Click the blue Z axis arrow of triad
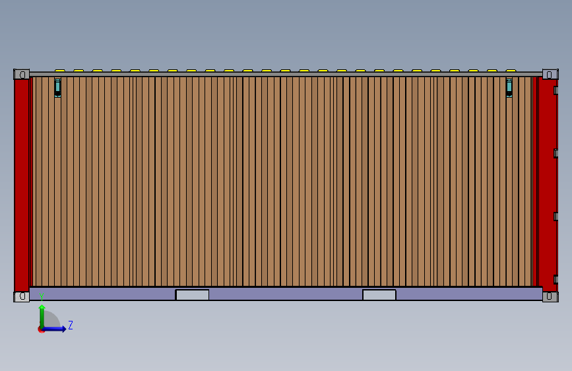The image size is (572, 371). pos(55,329)
